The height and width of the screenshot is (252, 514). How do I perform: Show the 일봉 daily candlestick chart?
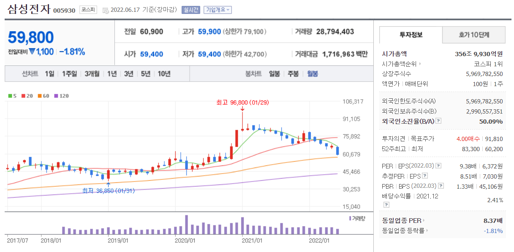(x=275, y=74)
